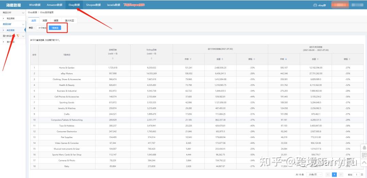Click the 1,725,618 store count cell
This screenshot has height=178, width=367.
coord(113,68)
